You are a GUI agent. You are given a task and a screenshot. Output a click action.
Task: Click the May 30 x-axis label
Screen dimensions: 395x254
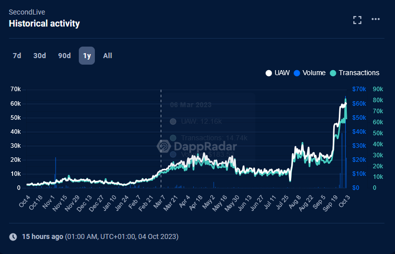(x=232, y=203)
